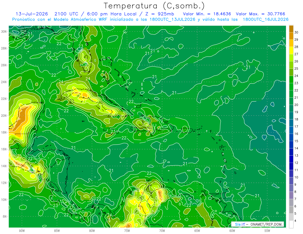Click the '65W' longitude label
Viewport: 303px width, 234px height.
click(197, 230)
